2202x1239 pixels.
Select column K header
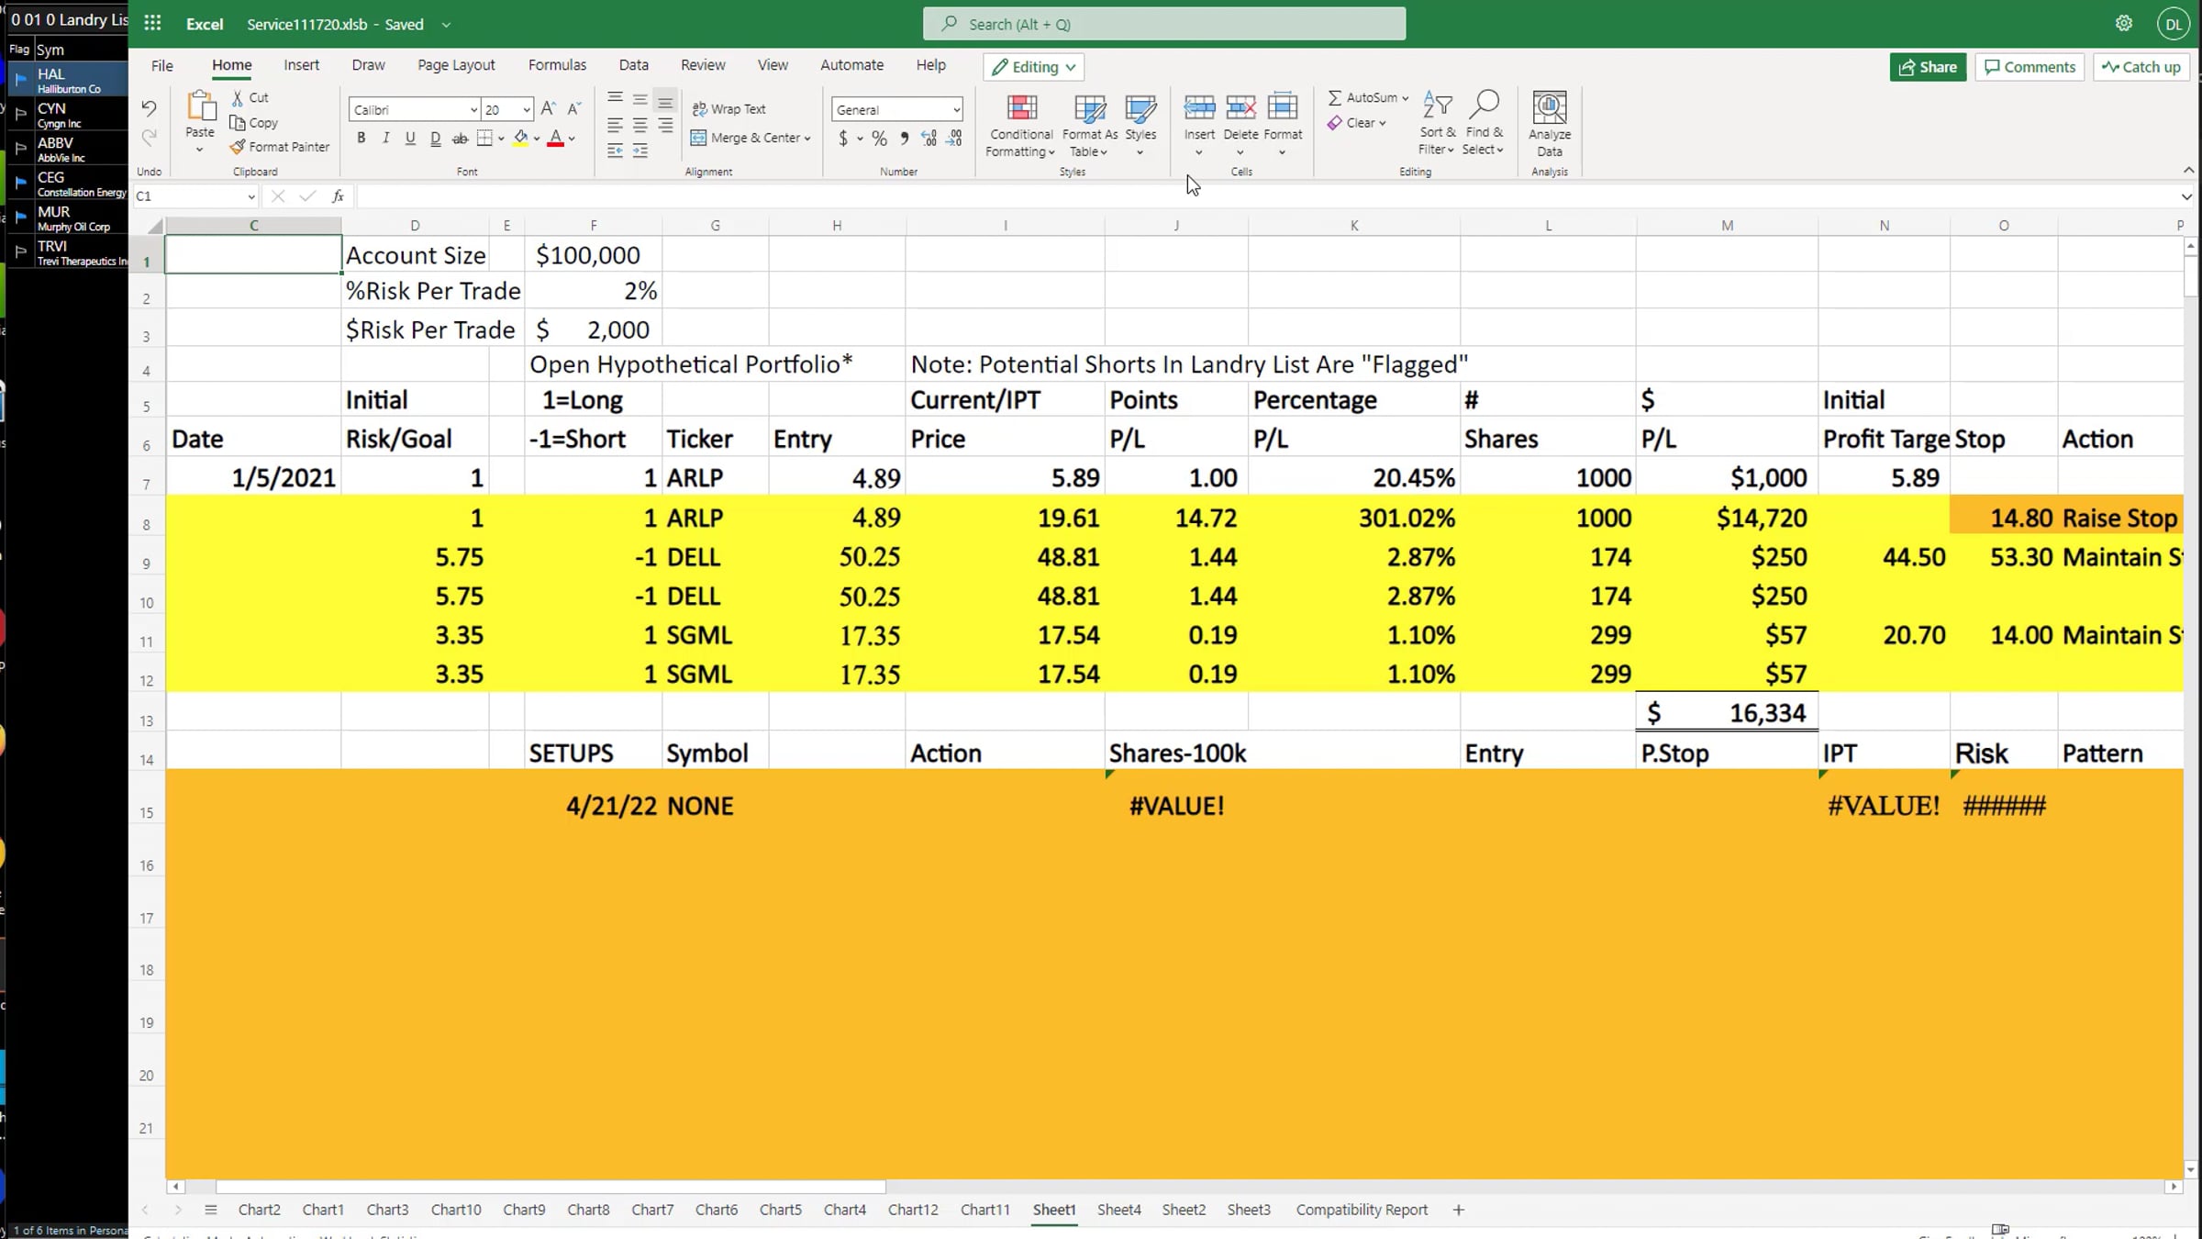point(1354,225)
